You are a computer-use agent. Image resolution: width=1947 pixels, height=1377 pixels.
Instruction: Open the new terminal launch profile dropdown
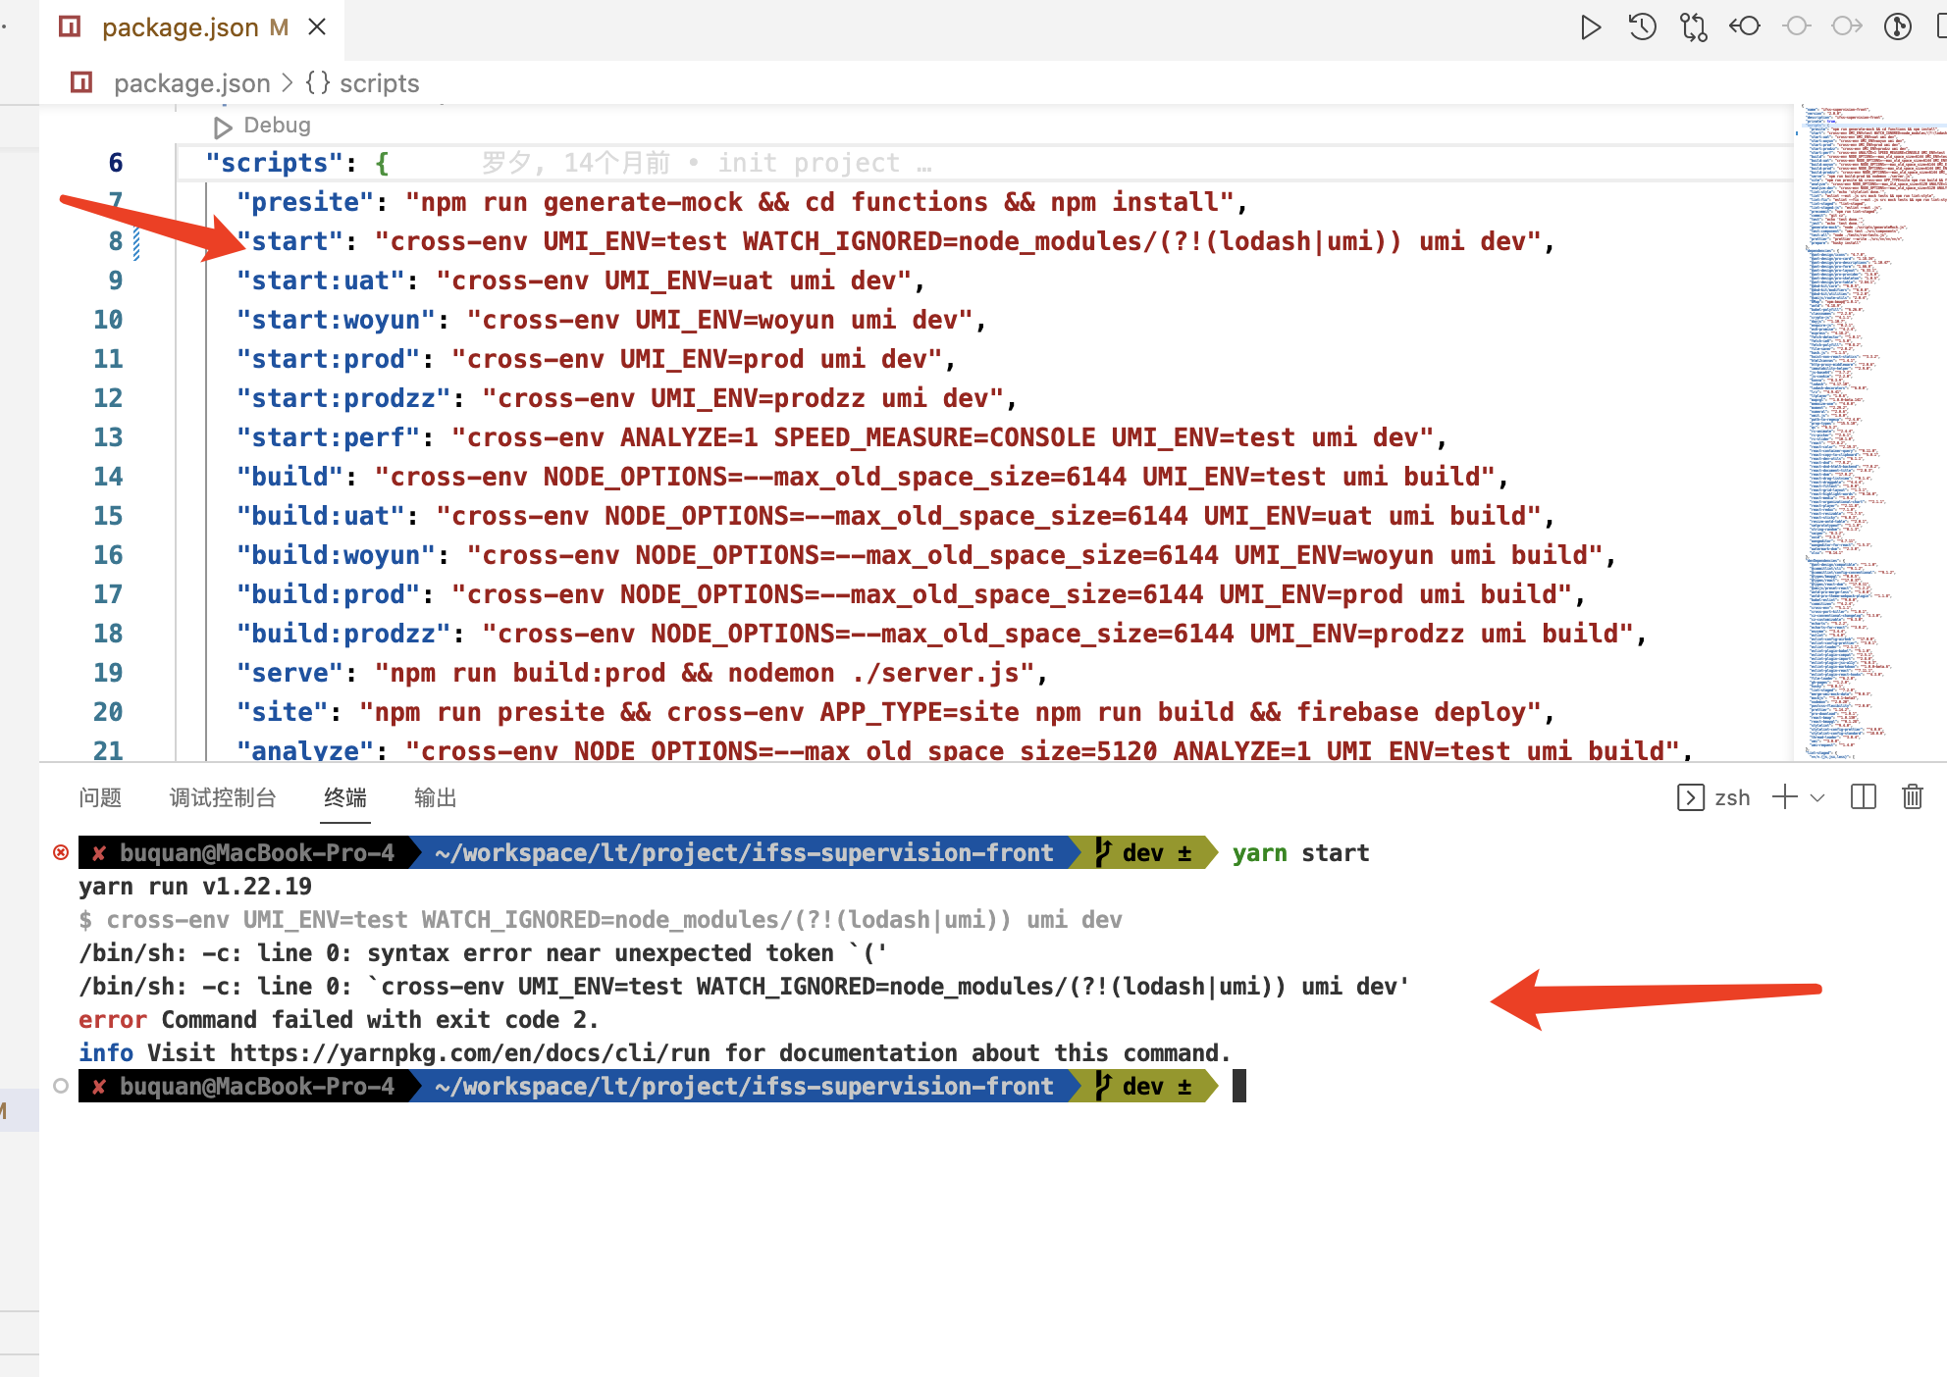1817,797
